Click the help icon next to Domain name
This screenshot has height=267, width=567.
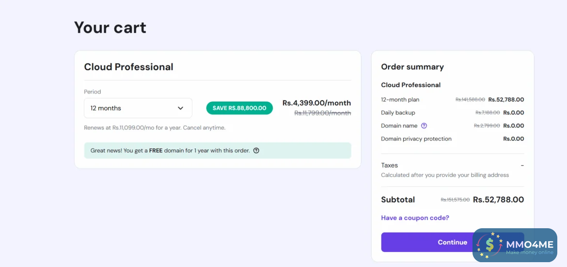424,126
